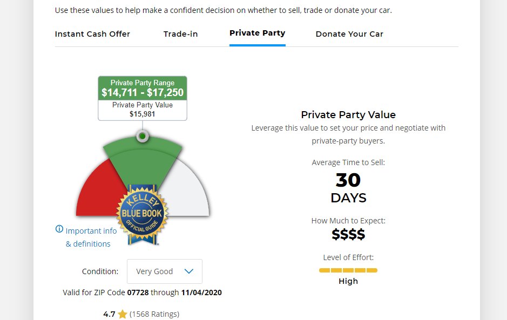Switch to the Instant Cash Offer tab
Viewport: 507px width, 320px height.
[x=92, y=34]
